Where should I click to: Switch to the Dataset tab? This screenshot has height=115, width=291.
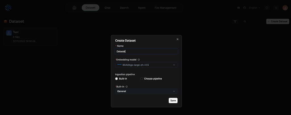tap(90, 8)
